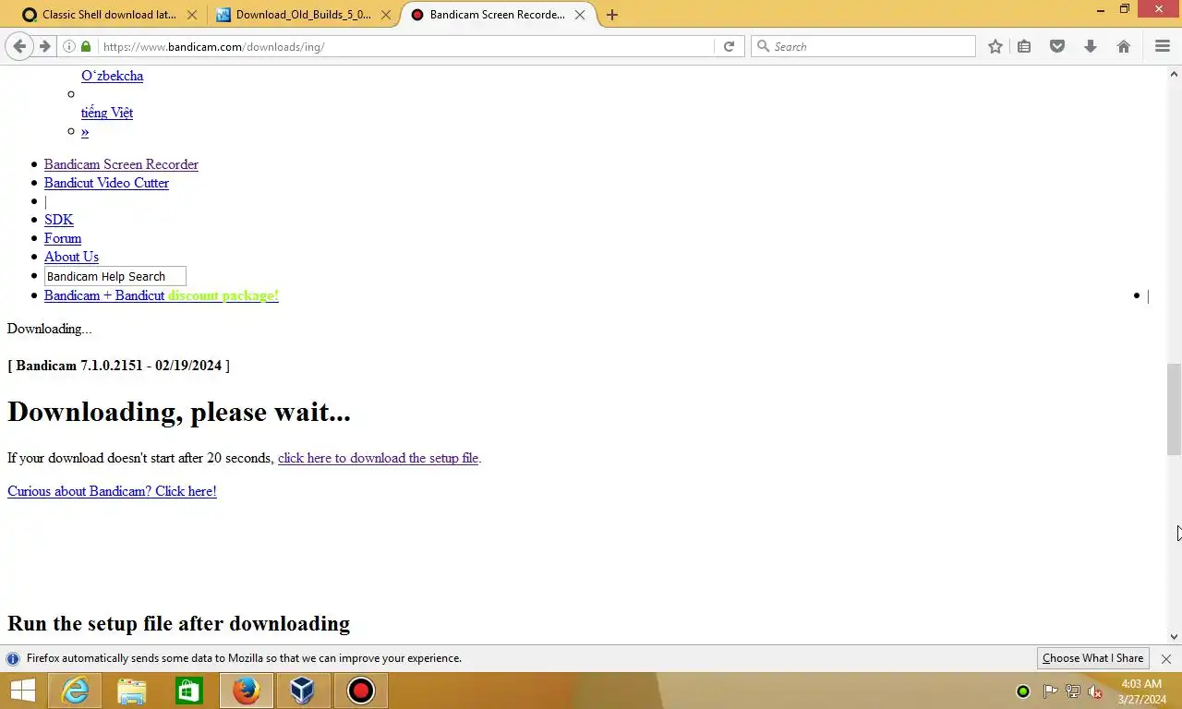Viewport: 1182px width, 709px height.
Task: Open the About Us link
Action: 71,257
